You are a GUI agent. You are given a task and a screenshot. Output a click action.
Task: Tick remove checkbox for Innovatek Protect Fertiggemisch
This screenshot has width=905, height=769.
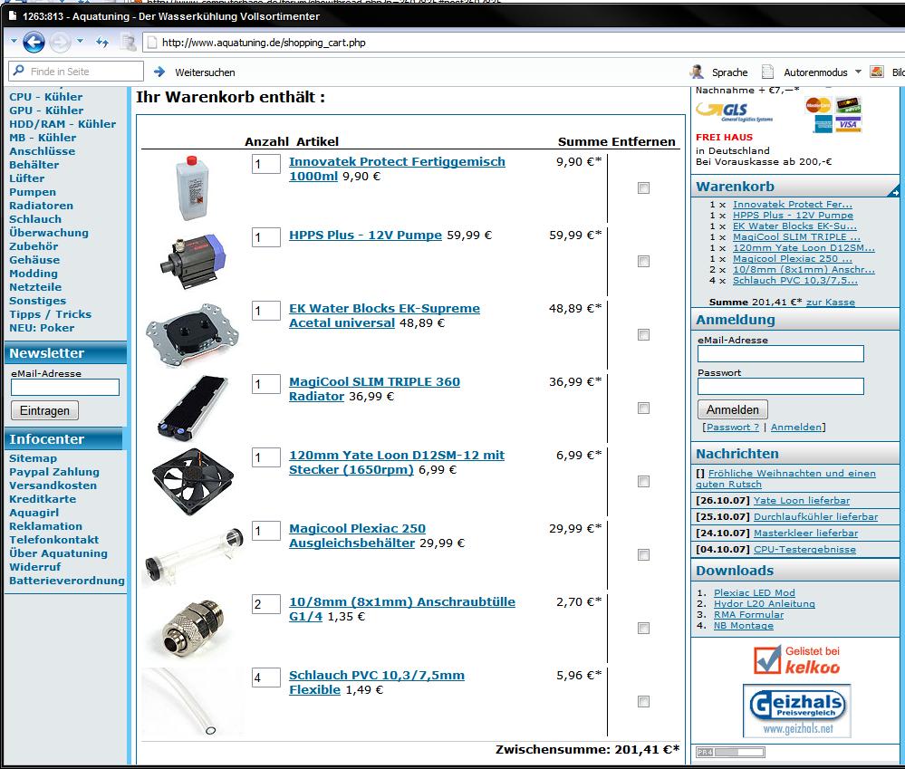643,188
